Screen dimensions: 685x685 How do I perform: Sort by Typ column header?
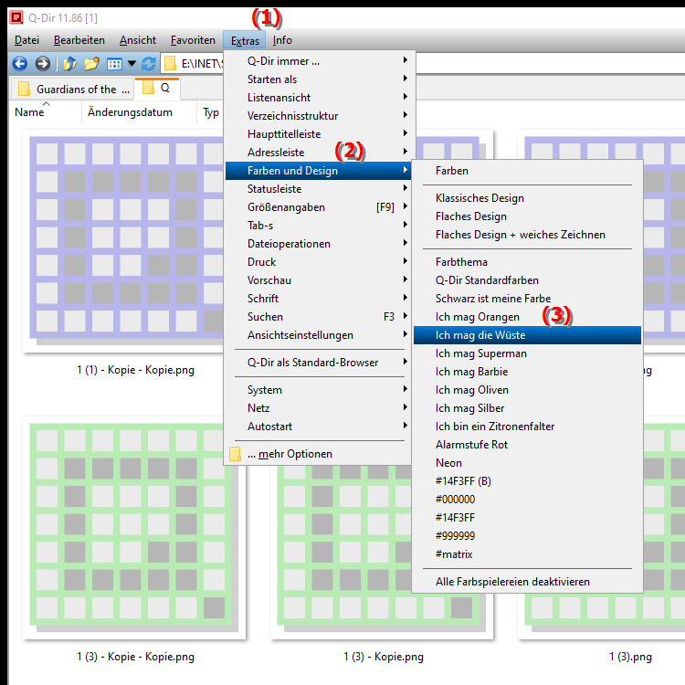[211, 112]
